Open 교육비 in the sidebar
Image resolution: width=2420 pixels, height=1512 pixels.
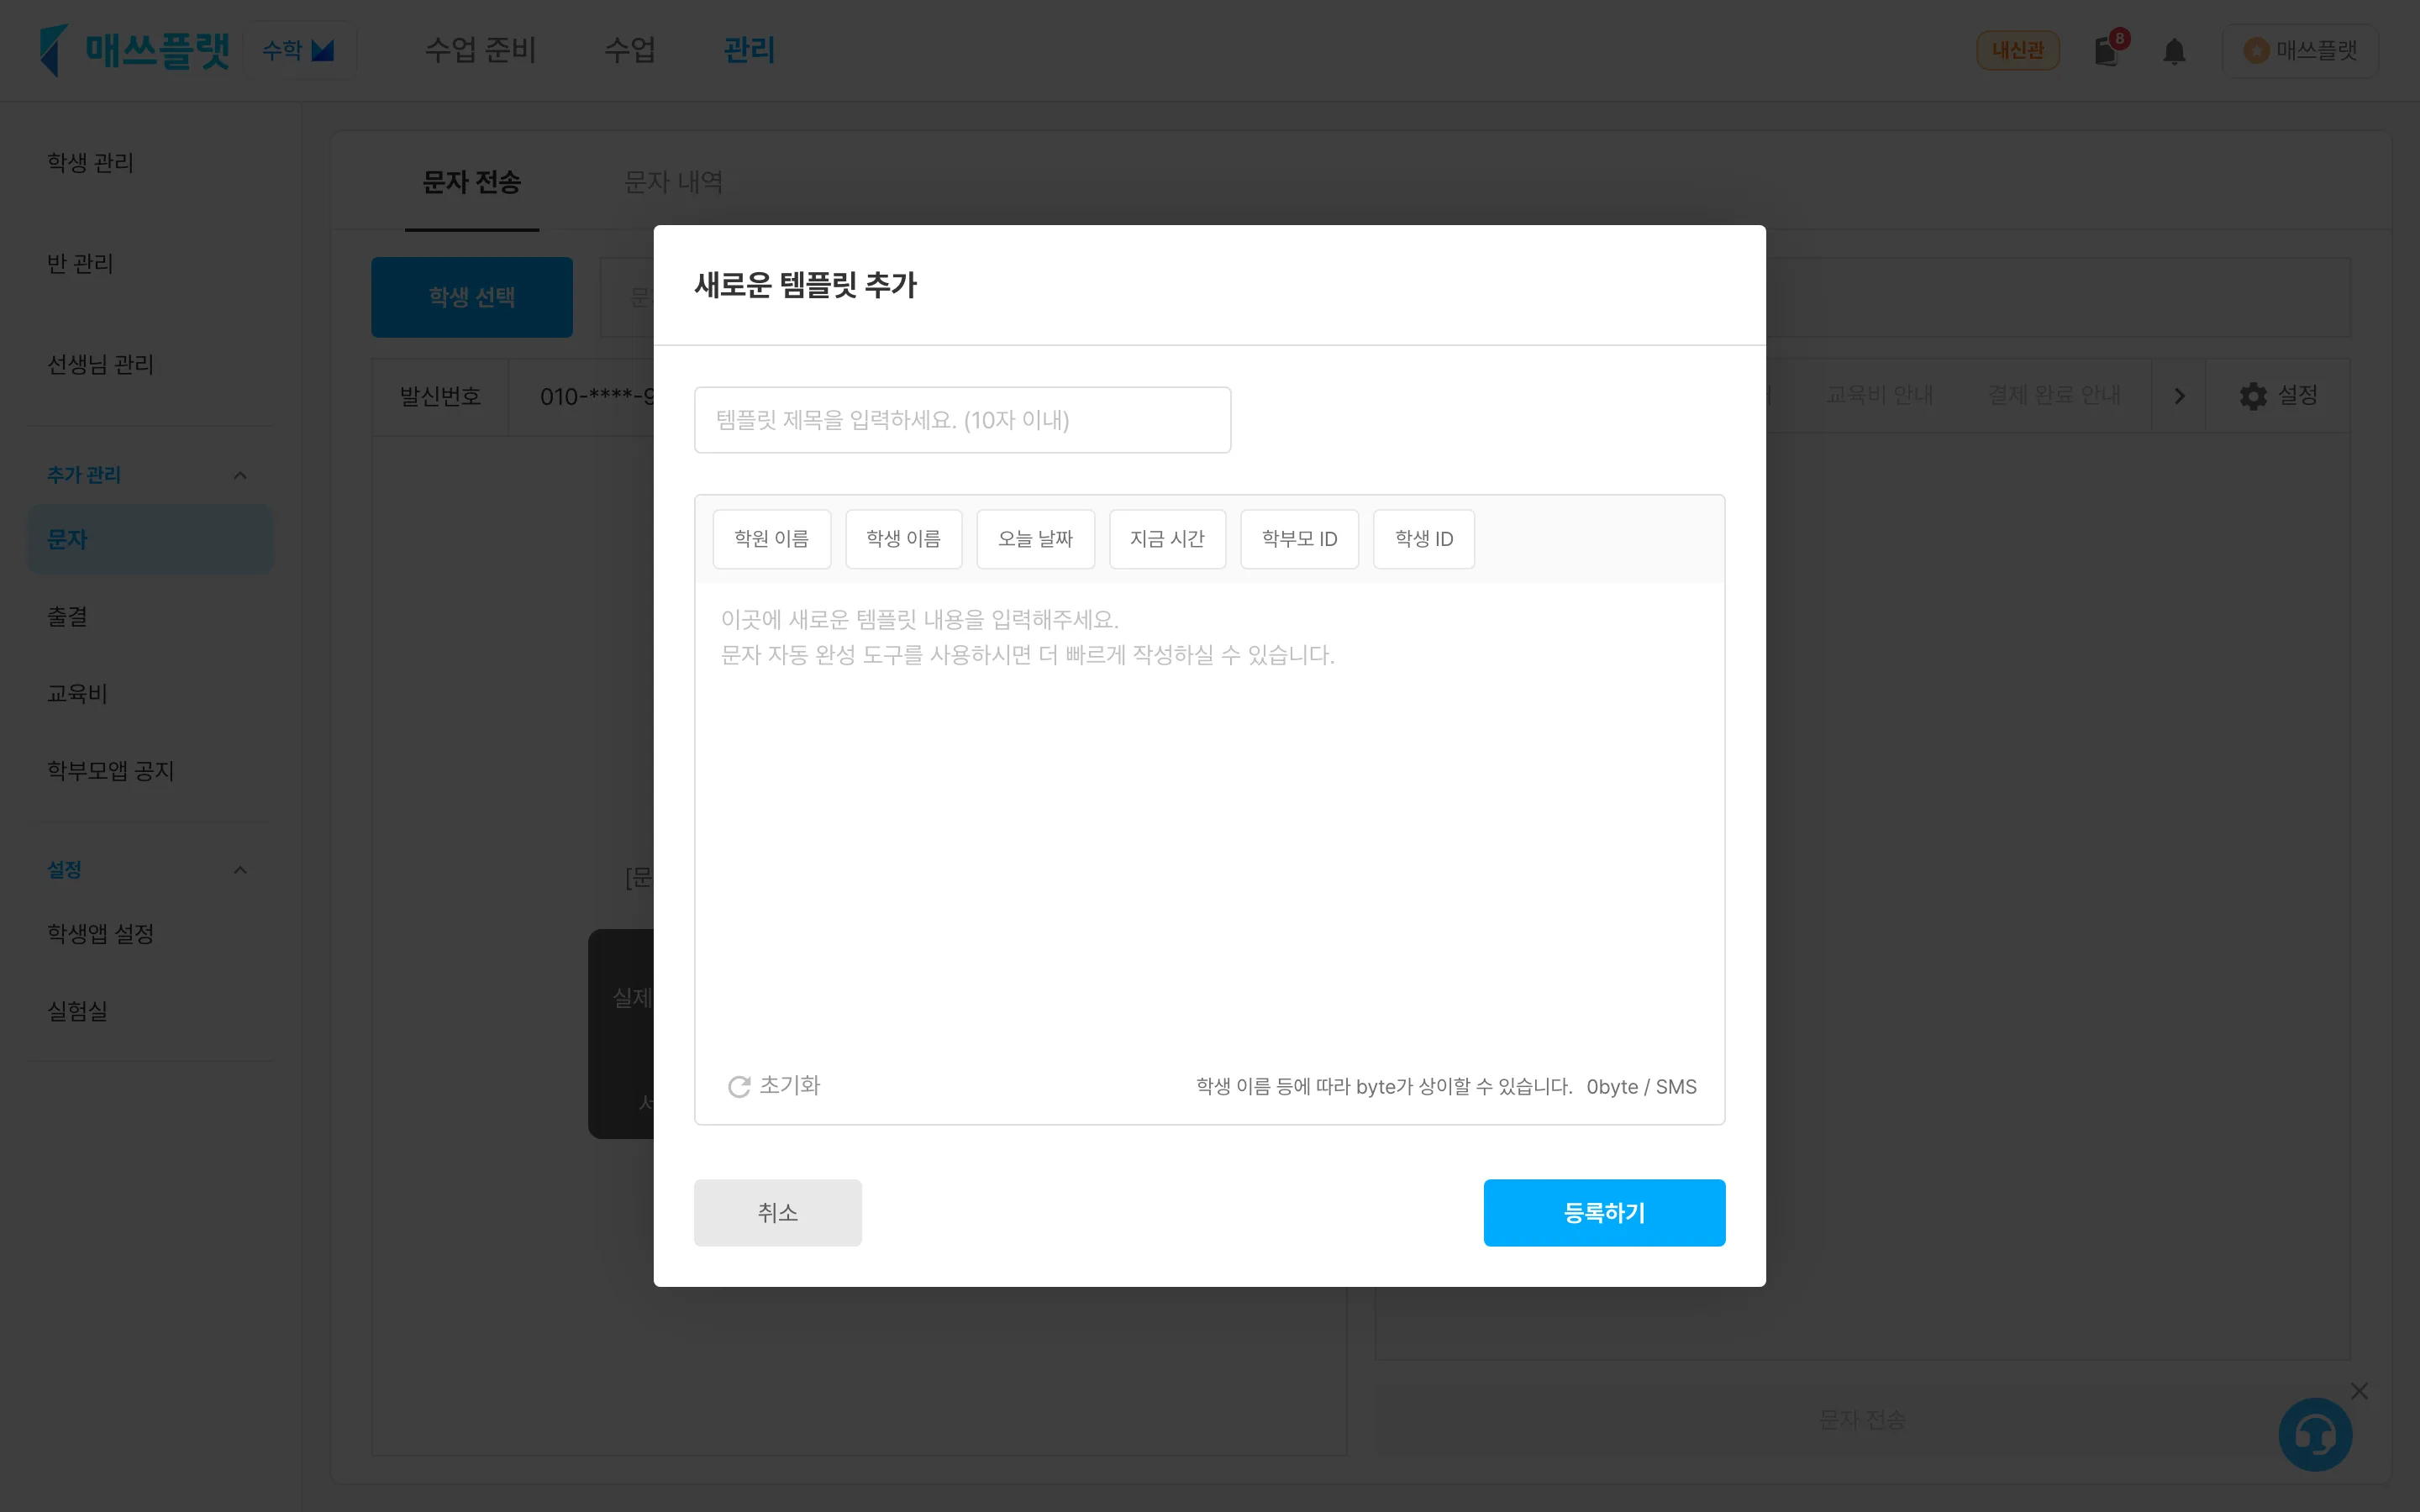click(77, 694)
